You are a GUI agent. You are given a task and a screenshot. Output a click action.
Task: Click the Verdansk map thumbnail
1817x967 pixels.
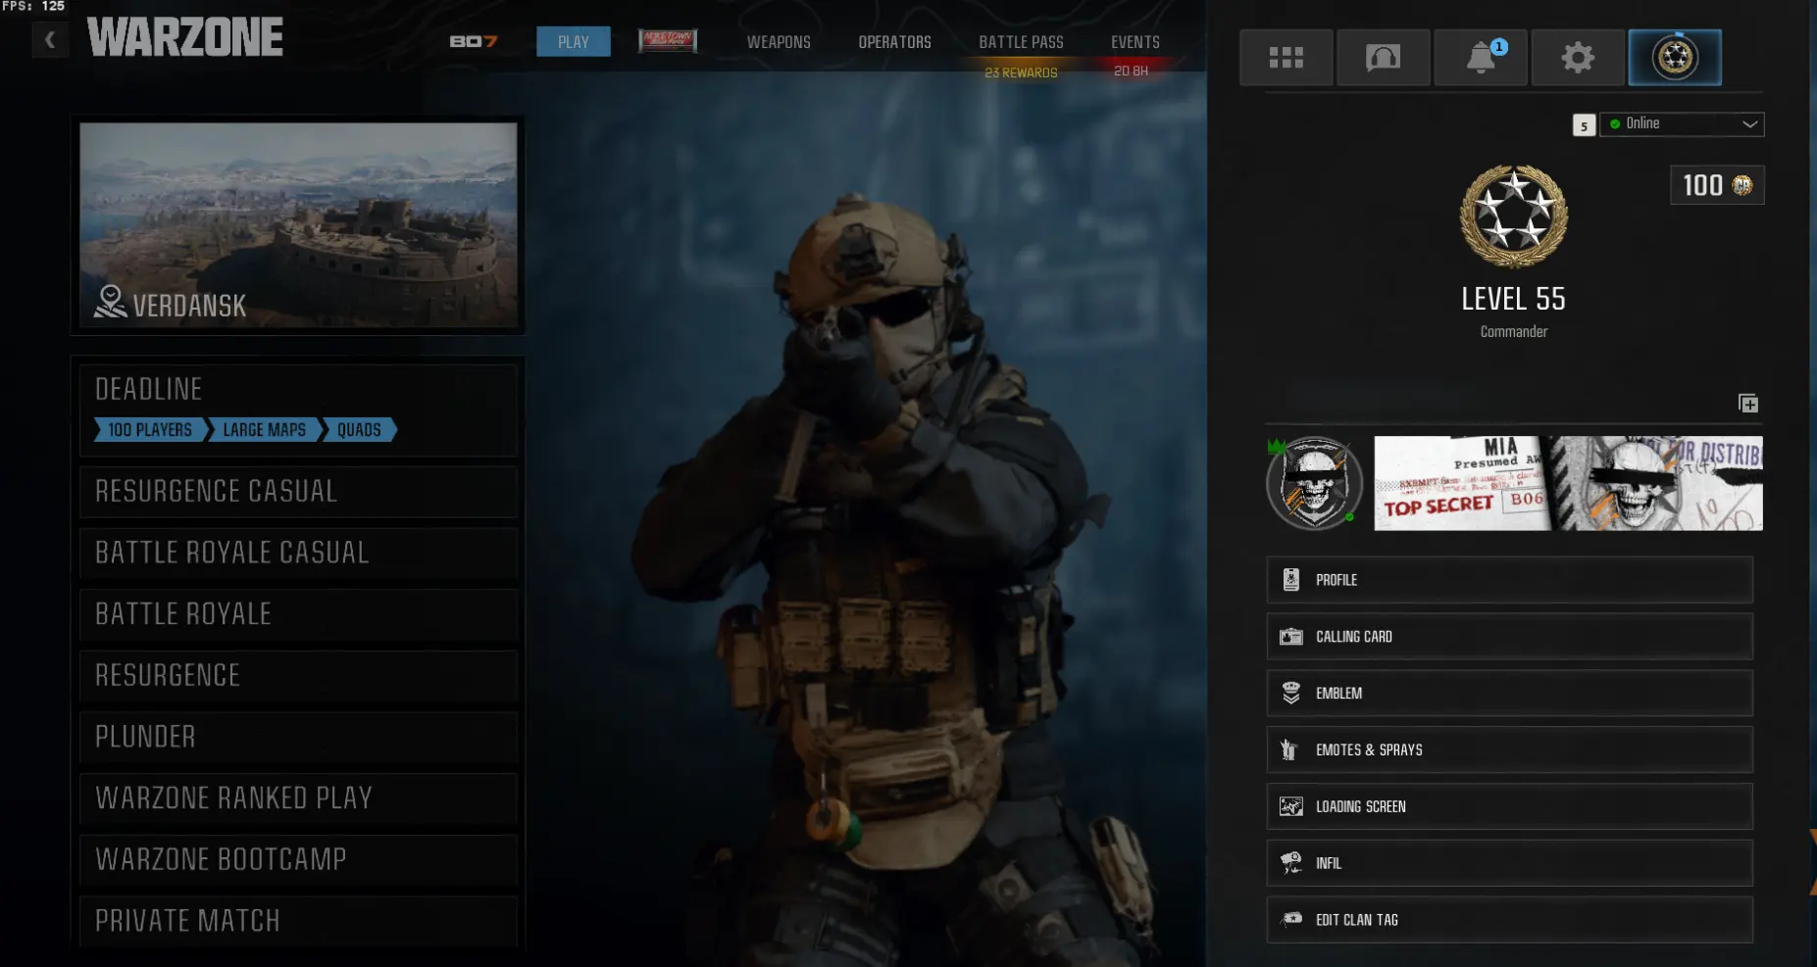tap(298, 224)
